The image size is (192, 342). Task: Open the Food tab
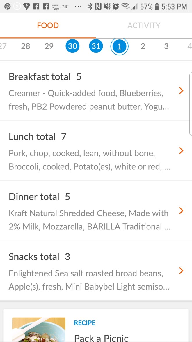coord(48,25)
